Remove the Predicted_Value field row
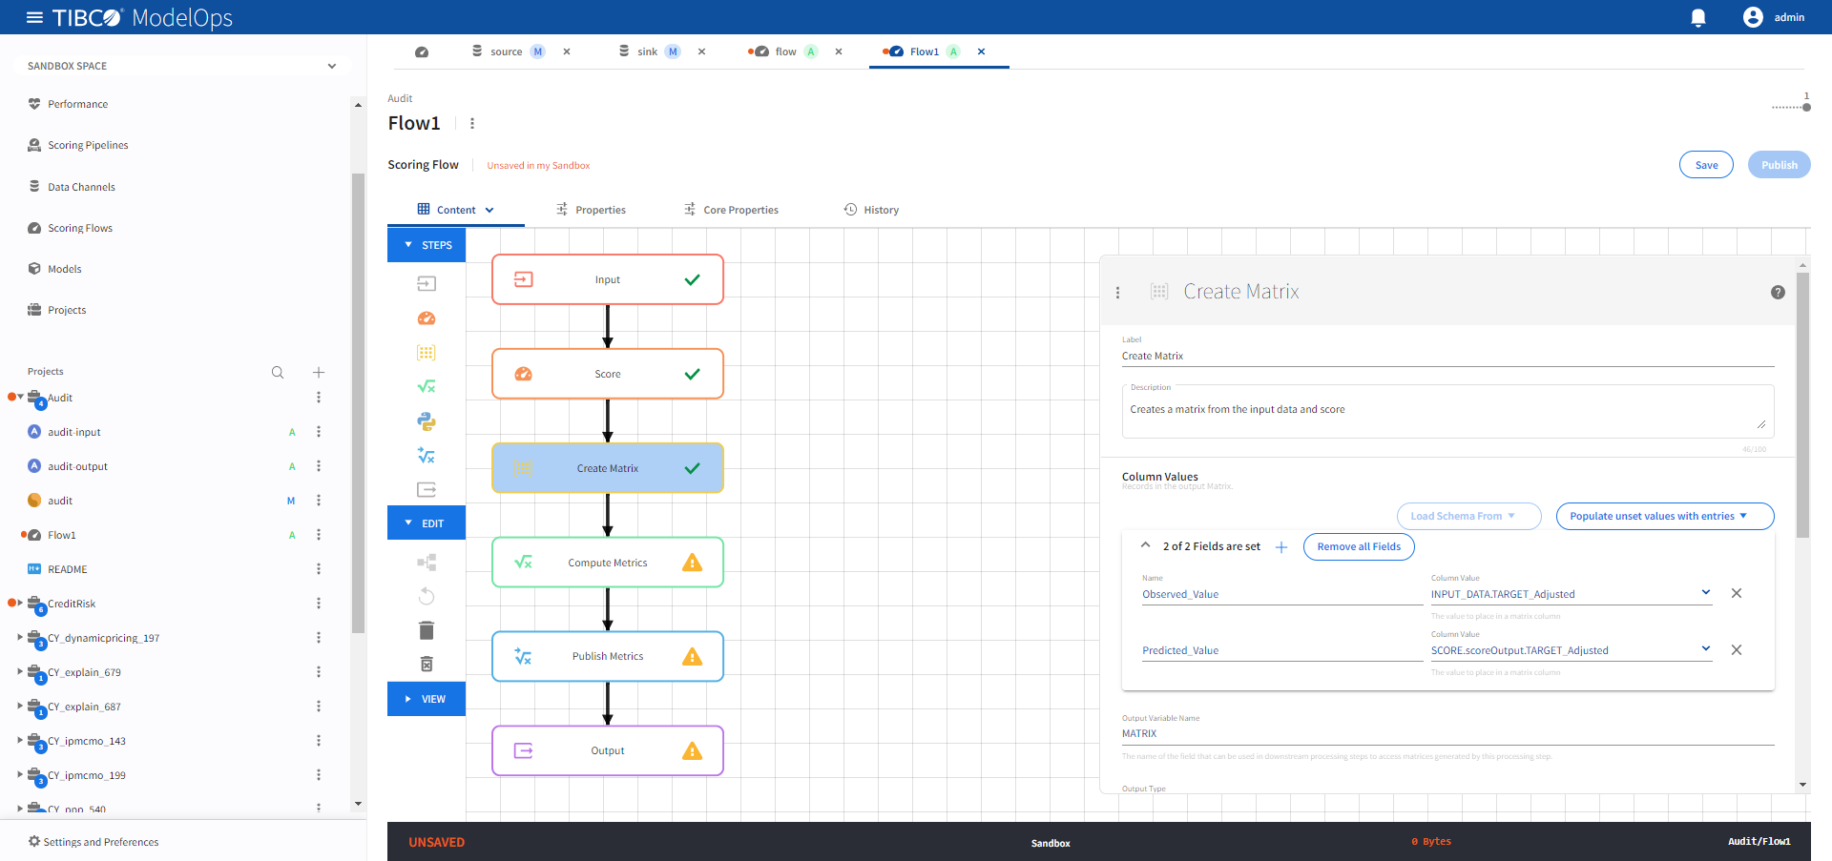 [x=1737, y=649]
